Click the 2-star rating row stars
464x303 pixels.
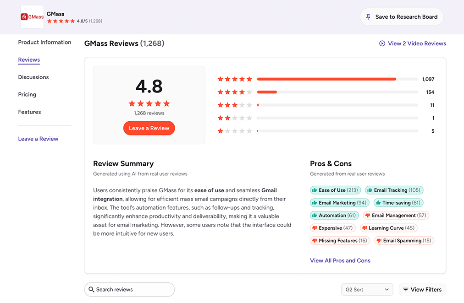point(235,118)
